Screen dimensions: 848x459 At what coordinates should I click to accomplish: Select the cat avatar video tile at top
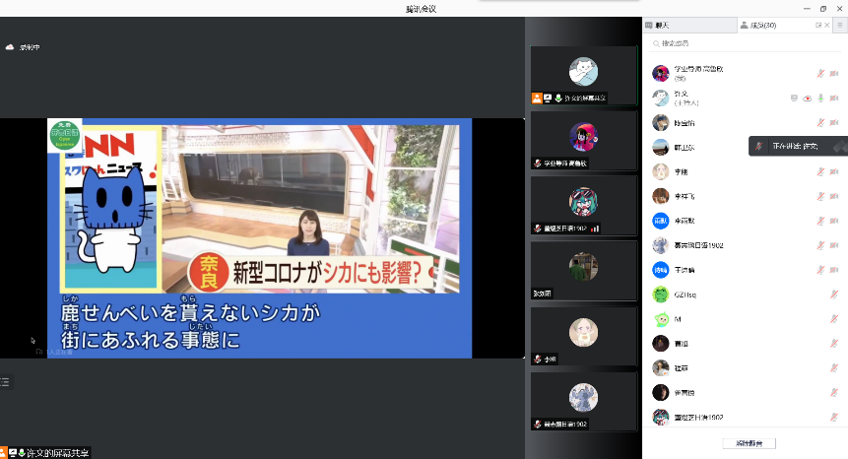click(583, 72)
